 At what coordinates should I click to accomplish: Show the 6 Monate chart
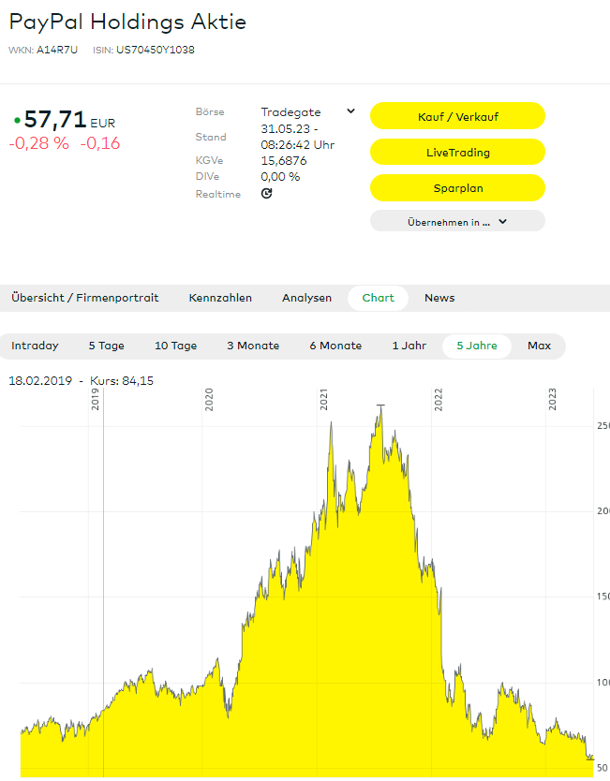coord(335,346)
